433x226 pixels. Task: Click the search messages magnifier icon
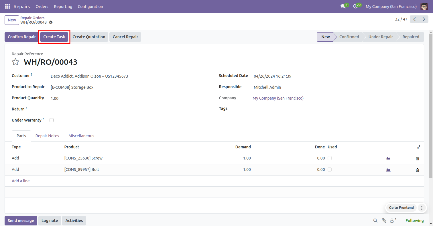coord(375,220)
